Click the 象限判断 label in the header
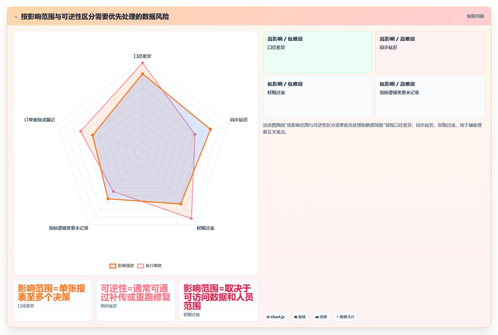The image size is (498, 335). [475, 16]
